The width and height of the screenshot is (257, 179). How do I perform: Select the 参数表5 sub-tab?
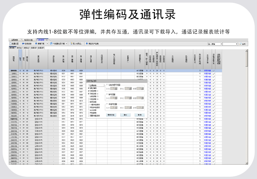(41, 48)
